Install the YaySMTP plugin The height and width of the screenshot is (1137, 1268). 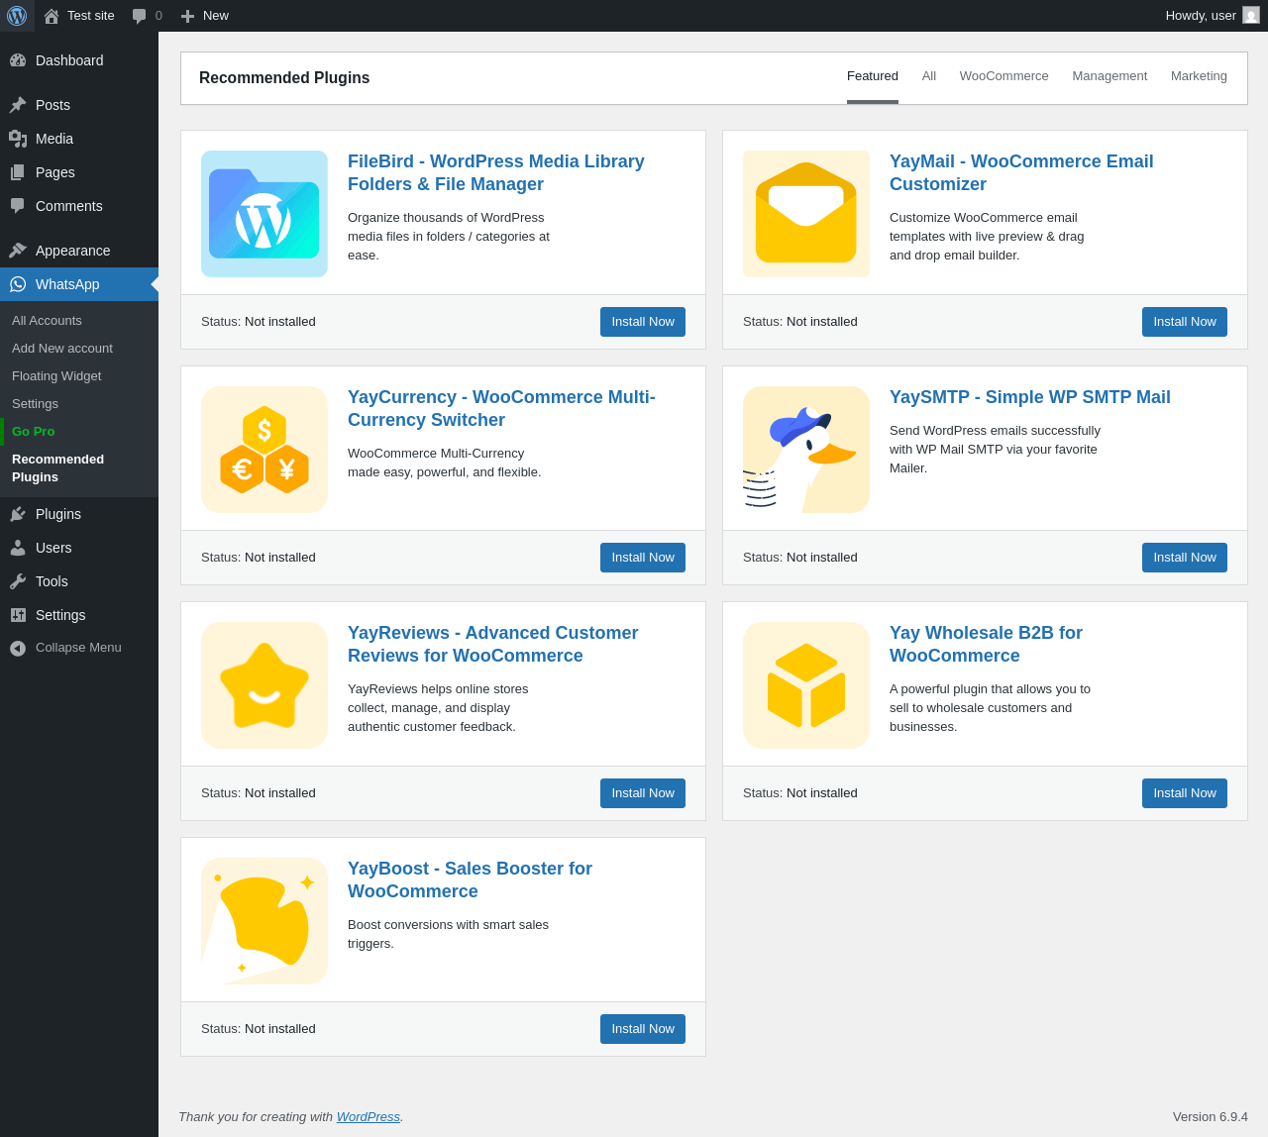pyautogui.click(x=1184, y=558)
